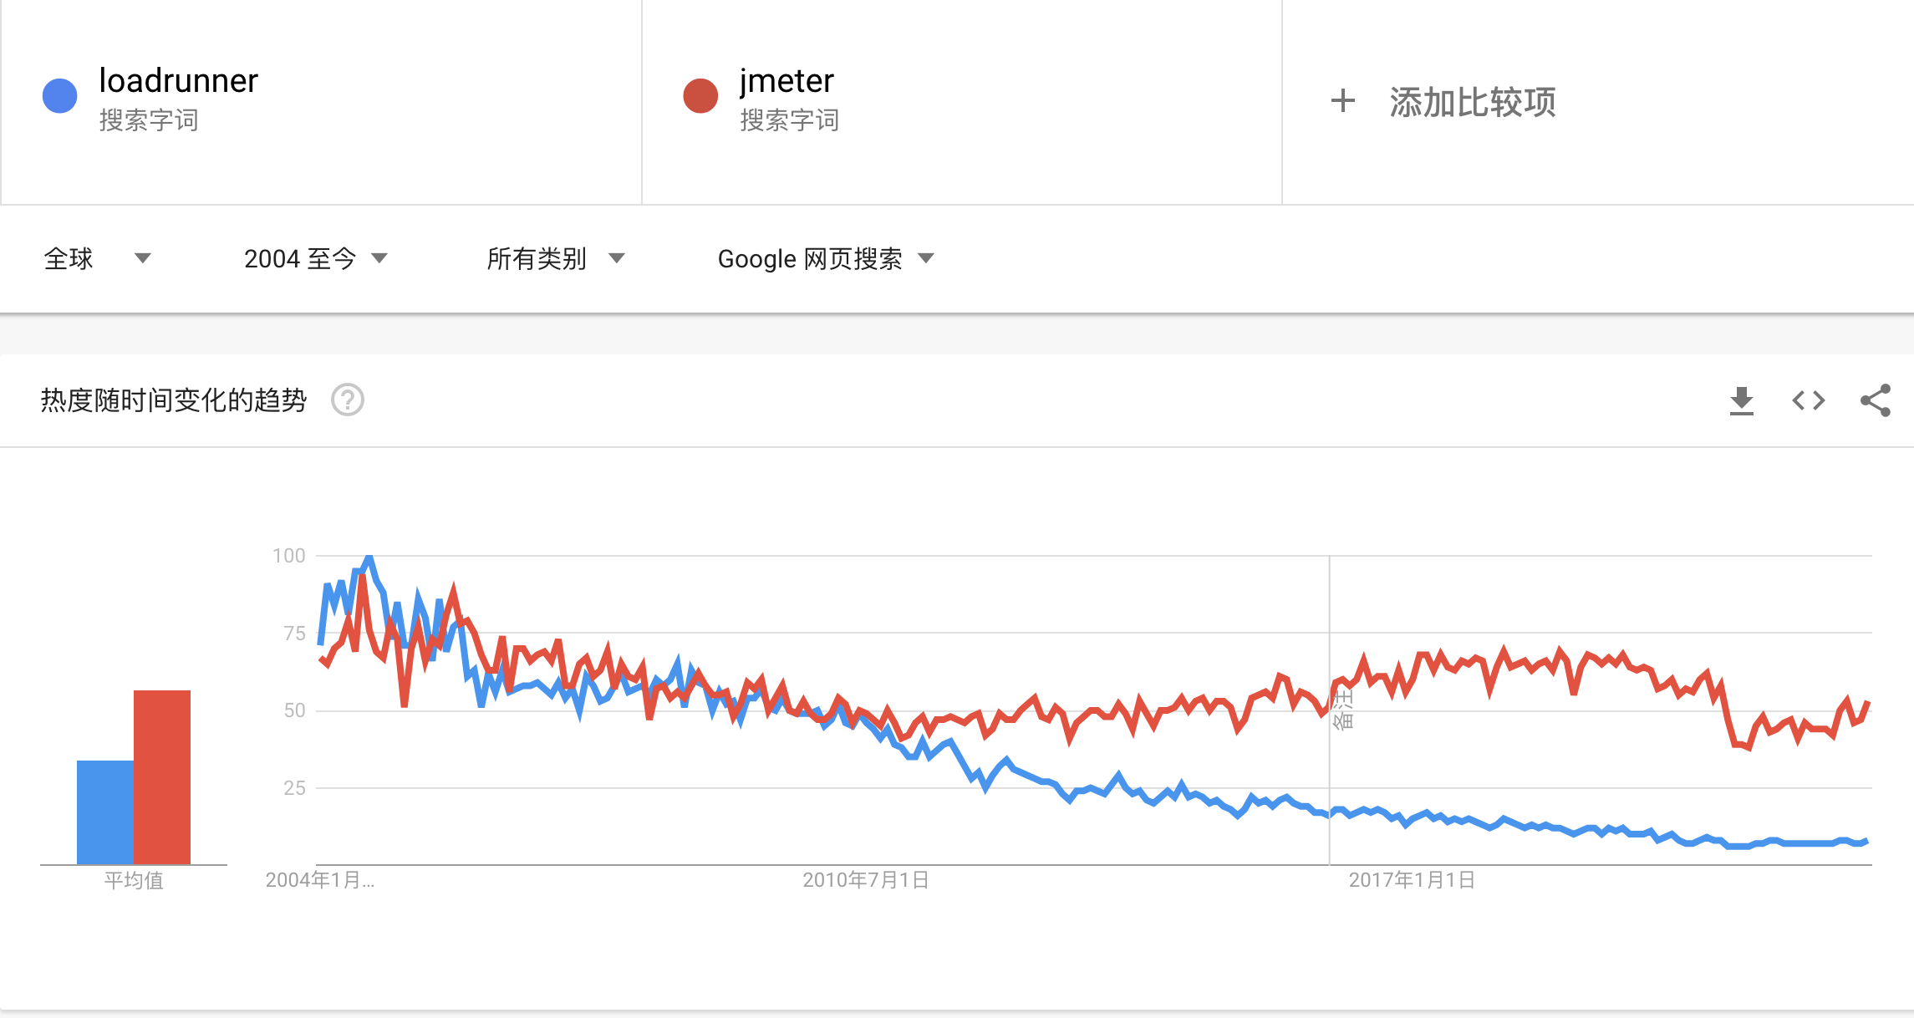Click the 平均值 label under bars
Image resolution: width=1914 pixels, height=1018 pixels.
pyautogui.click(x=134, y=880)
